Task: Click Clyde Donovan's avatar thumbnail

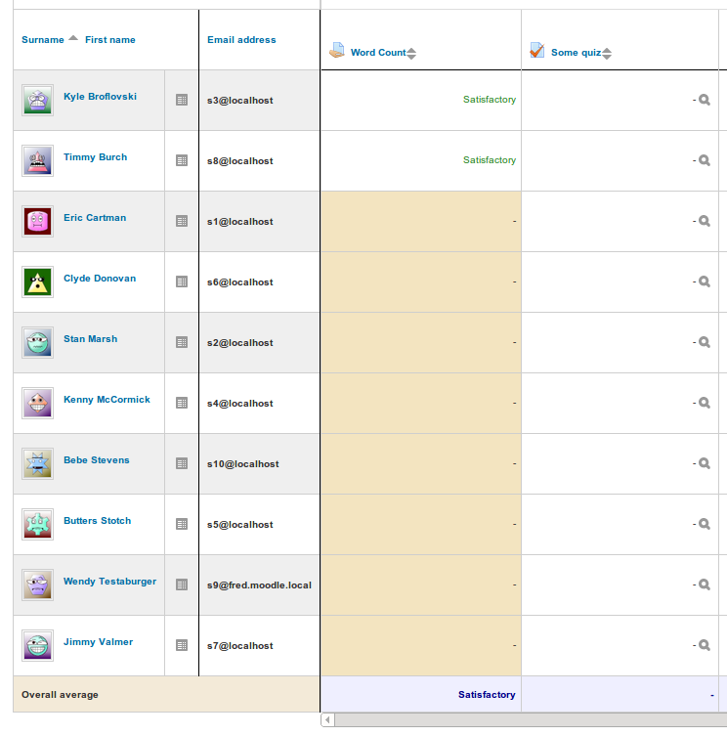Action: click(37, 281)
